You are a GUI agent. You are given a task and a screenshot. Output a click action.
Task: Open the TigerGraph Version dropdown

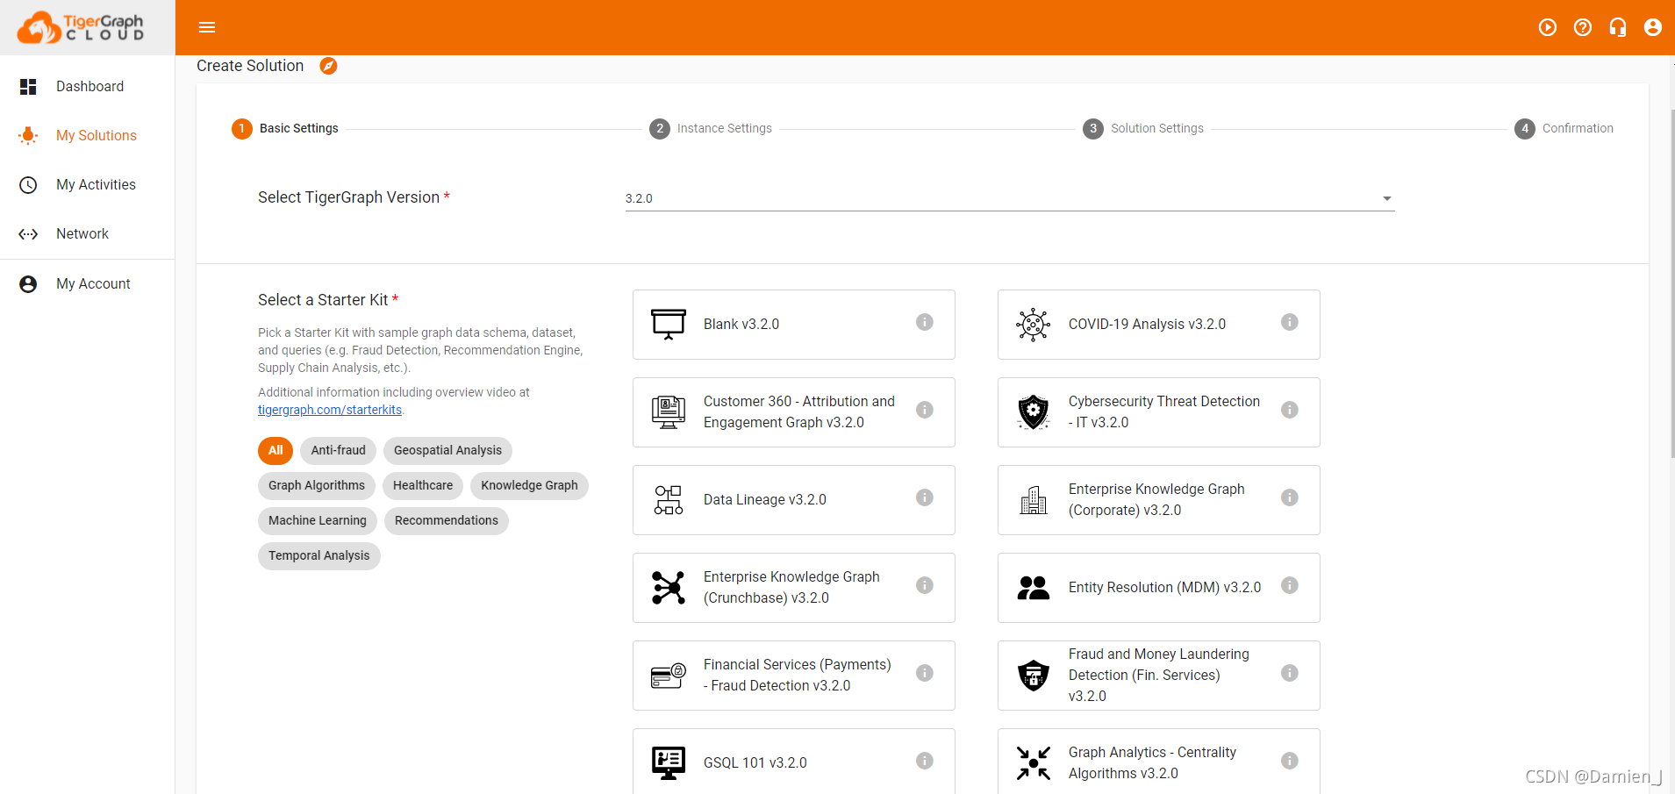pyautogui.click(x=1010, y=198)
